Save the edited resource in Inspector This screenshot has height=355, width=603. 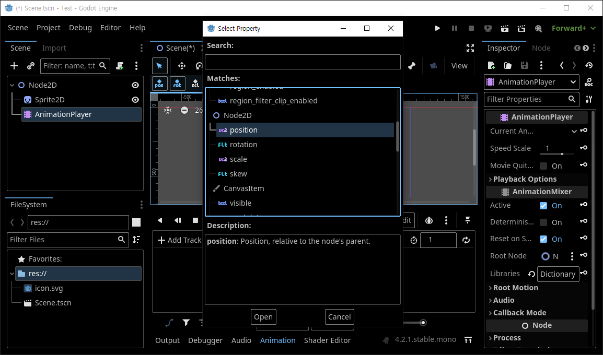[x=525, y=65]
